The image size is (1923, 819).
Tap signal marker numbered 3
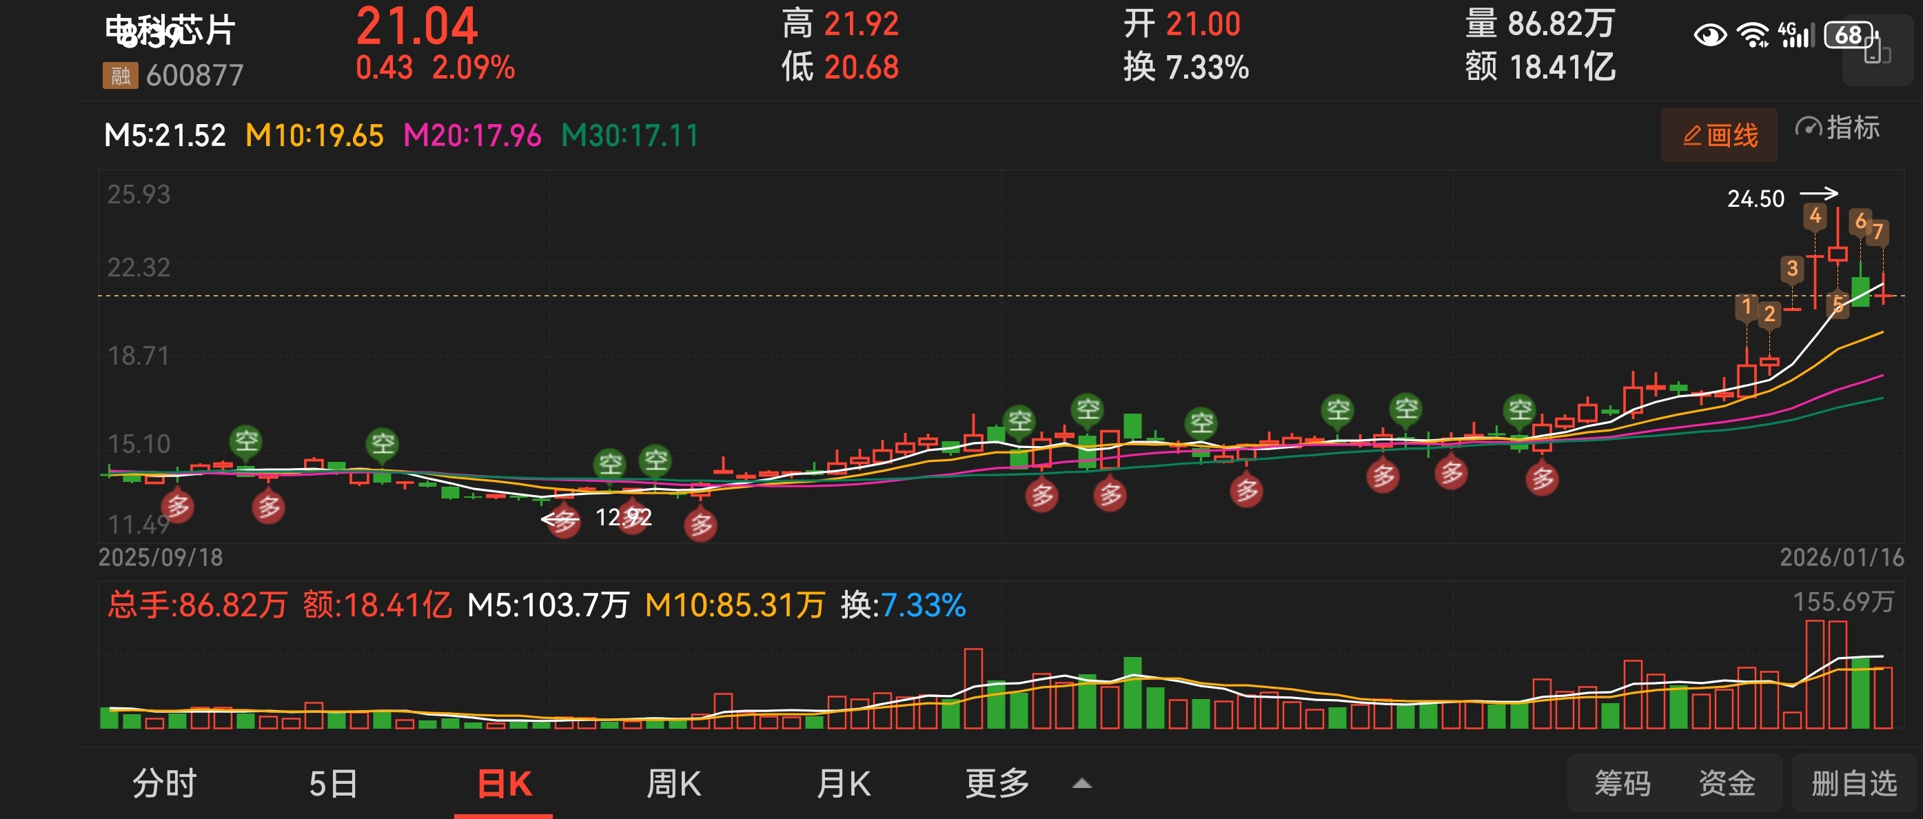pyautogui.click(x=1791, y=269)
